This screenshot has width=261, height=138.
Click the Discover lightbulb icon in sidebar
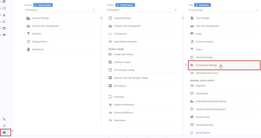point(4,126)
